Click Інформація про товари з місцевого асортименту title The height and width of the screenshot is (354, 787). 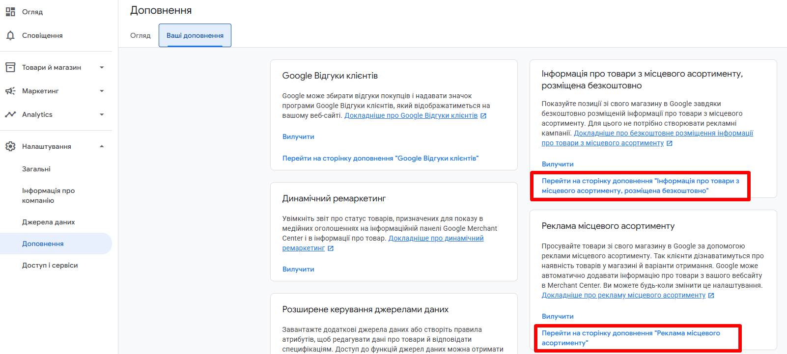[x=643, y=80]
